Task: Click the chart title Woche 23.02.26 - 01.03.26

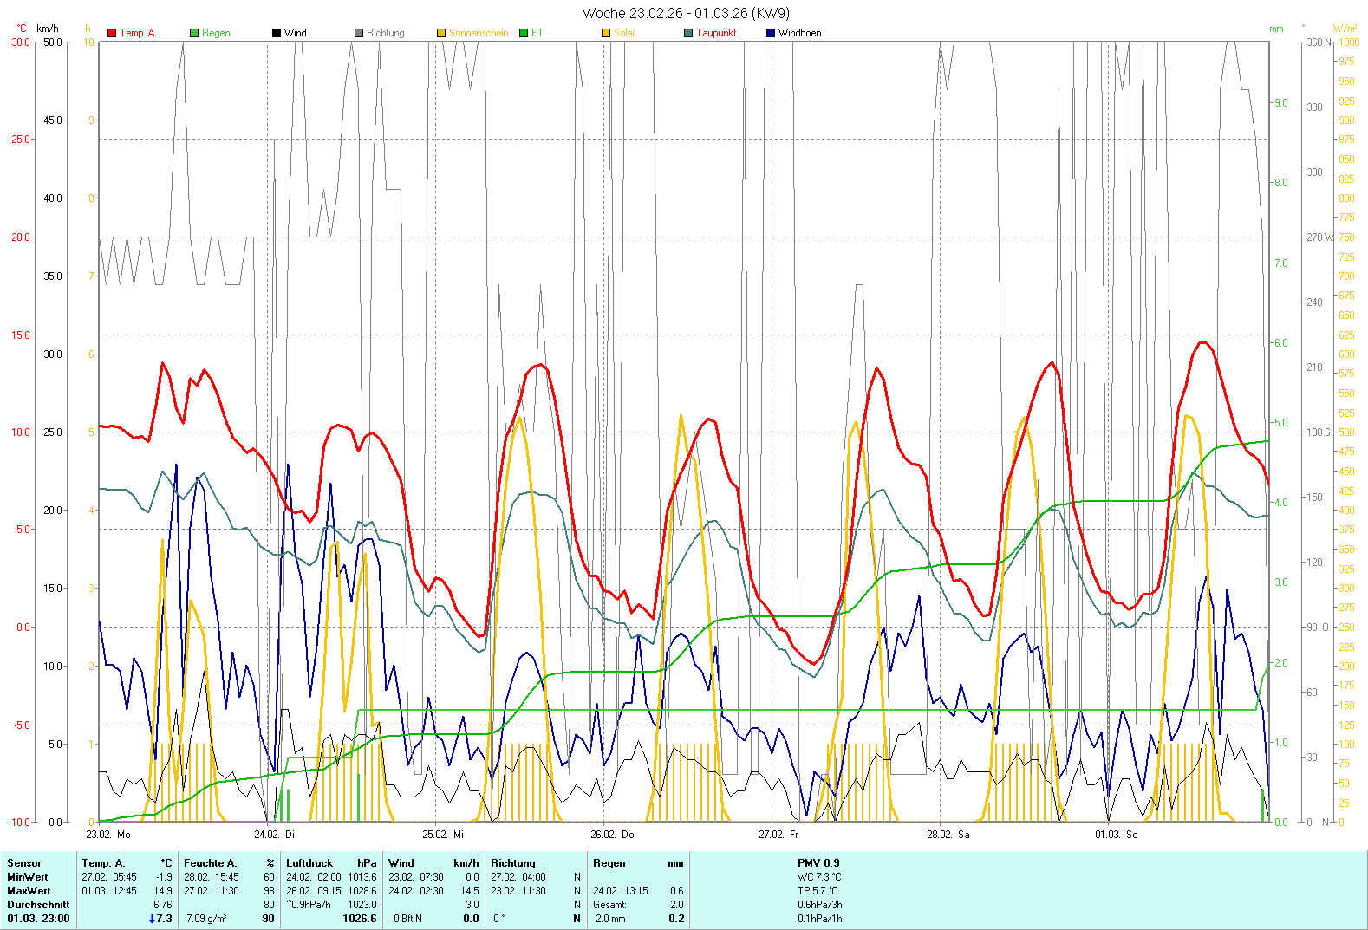Action: [x=685, y=13]
